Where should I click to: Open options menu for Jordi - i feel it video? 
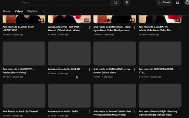[89, 112]
